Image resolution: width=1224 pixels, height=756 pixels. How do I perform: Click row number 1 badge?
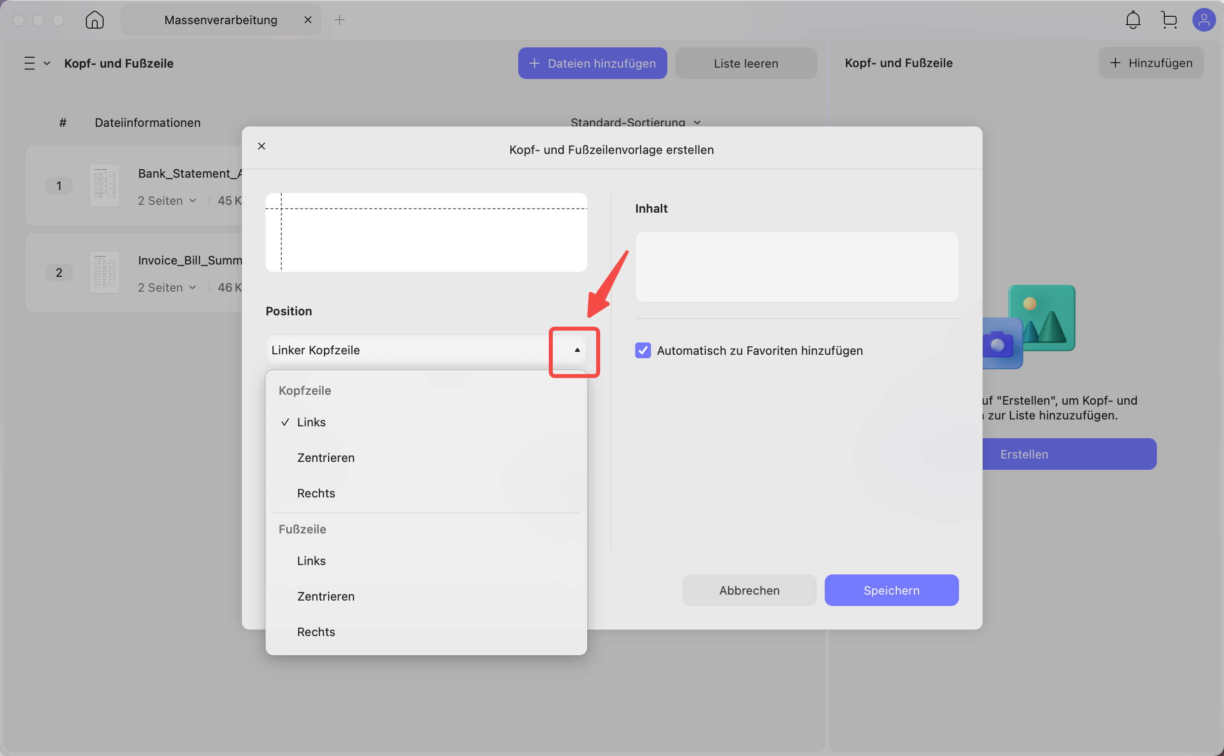[x=59, y=186]
